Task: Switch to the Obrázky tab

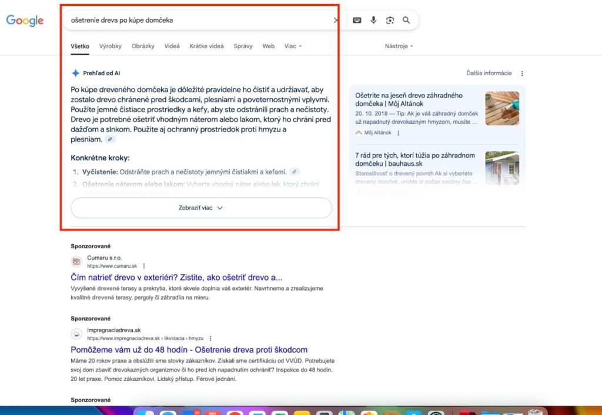Action: (x=143, y=46)
